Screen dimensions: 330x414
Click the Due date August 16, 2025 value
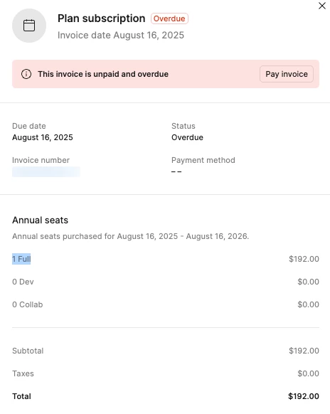tap(43, 137)
